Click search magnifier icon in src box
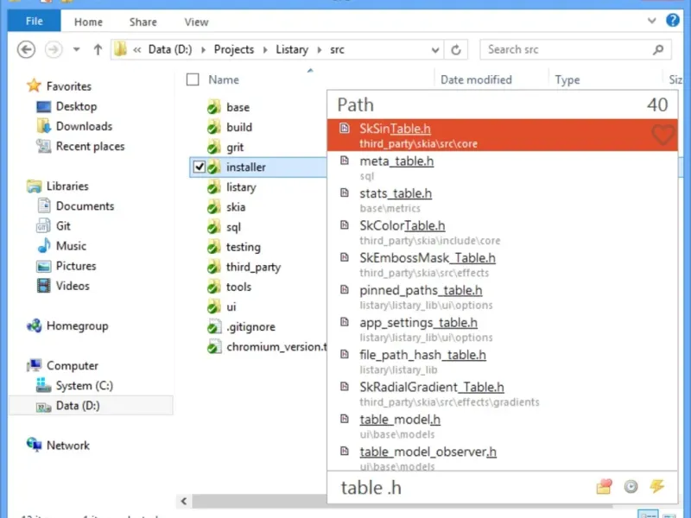 (658, 50)
